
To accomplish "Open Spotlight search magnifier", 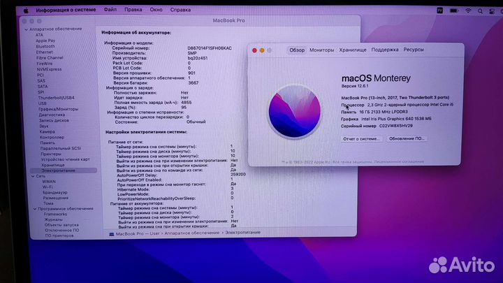I will (480, 11).
